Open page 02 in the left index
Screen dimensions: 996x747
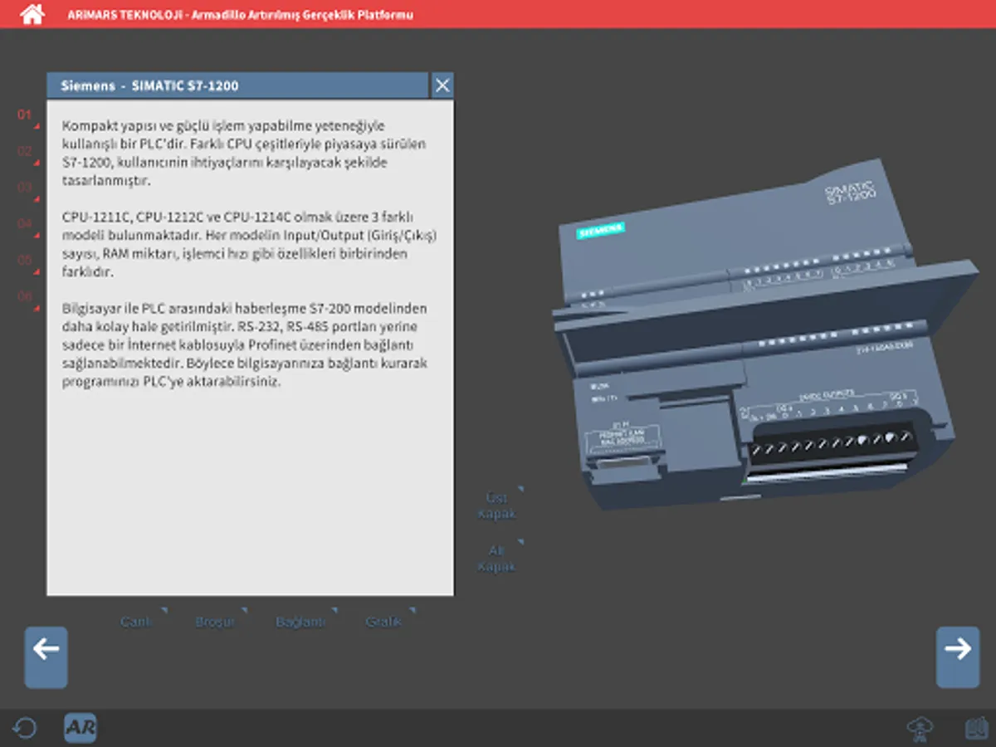point(25,151)
